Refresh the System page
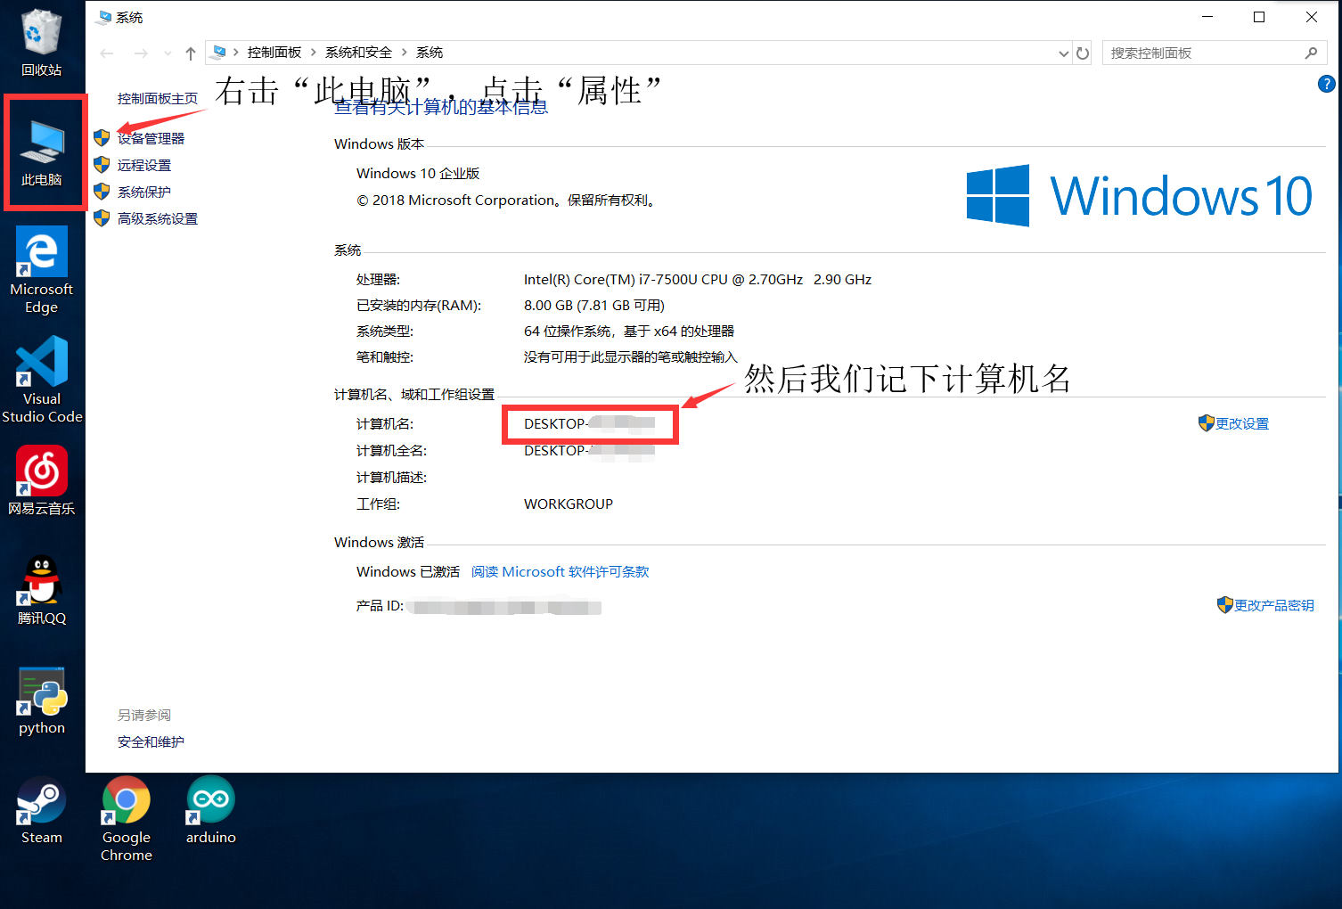1342x909 pixels. (x=1083, y=53)
